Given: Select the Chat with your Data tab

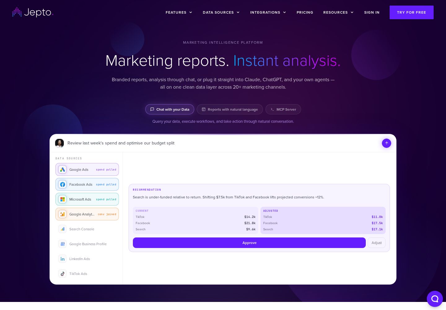Looking at the screenshot, I should [170, 109].
